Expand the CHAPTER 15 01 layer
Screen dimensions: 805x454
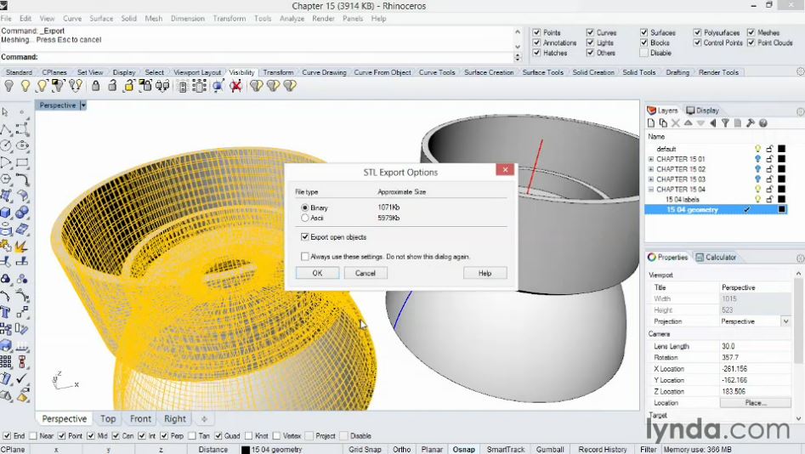pos(651,159)
